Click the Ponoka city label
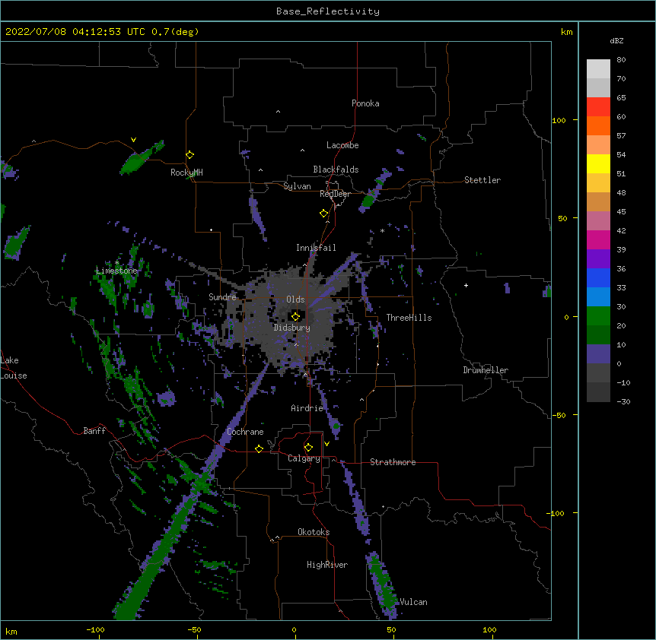 [365, 103]
